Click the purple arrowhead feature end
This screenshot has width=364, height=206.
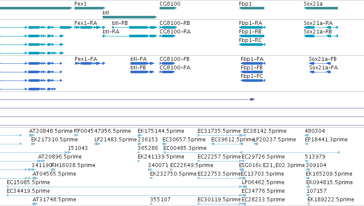pyautogui.click(x=252, y=99)
